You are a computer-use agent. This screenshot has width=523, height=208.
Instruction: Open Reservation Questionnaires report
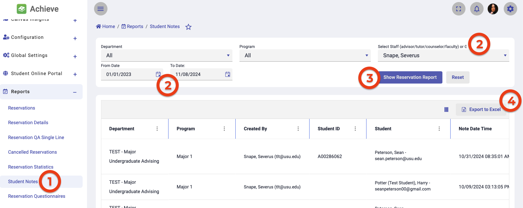37,196
